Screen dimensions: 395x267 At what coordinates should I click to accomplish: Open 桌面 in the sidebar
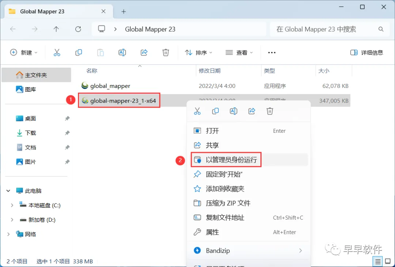36,118
